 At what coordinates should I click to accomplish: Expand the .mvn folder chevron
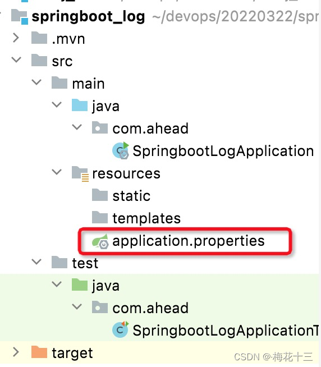[x=16, y=38]
